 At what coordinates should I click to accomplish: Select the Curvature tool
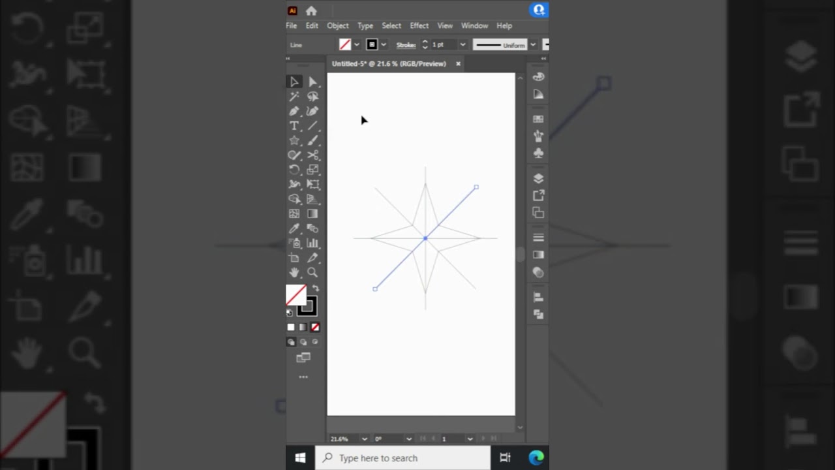[x=312, y=111]
